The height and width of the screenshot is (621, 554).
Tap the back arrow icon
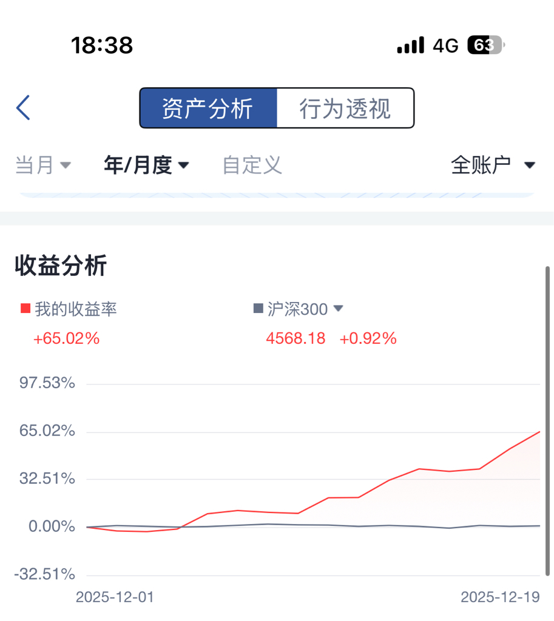(23, 108)
